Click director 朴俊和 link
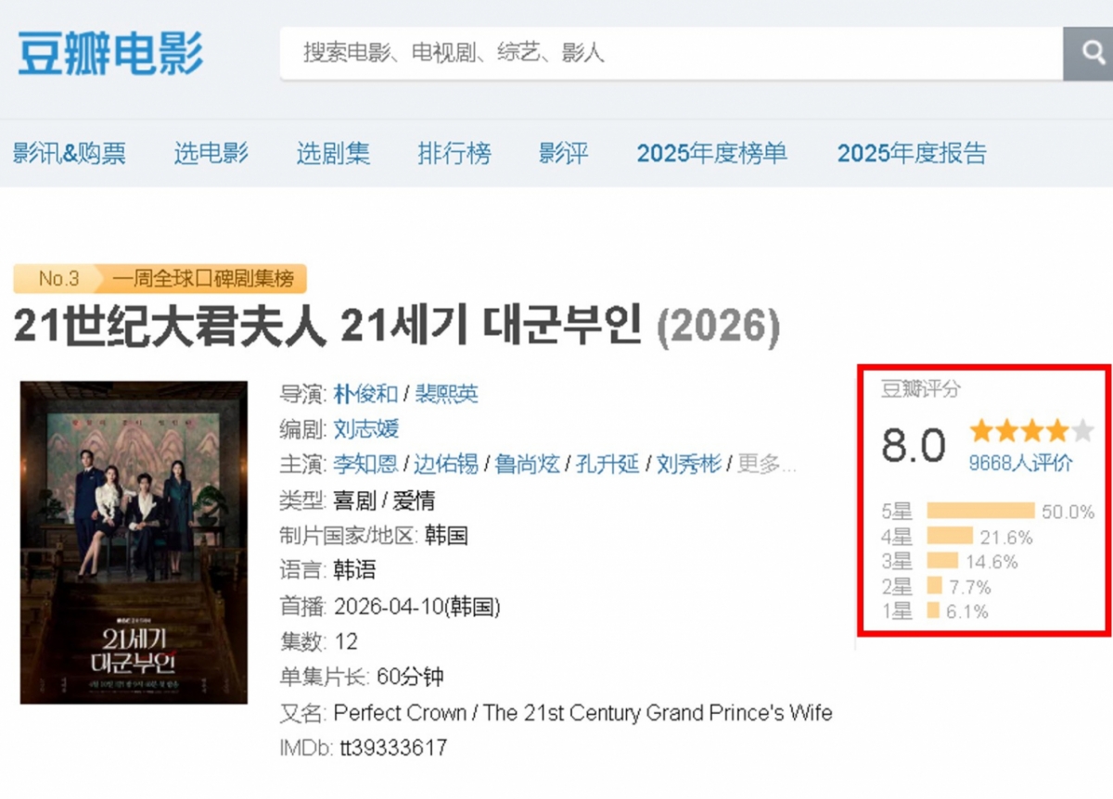Screen dimensions: 1113x799 [x=365, y=394]
